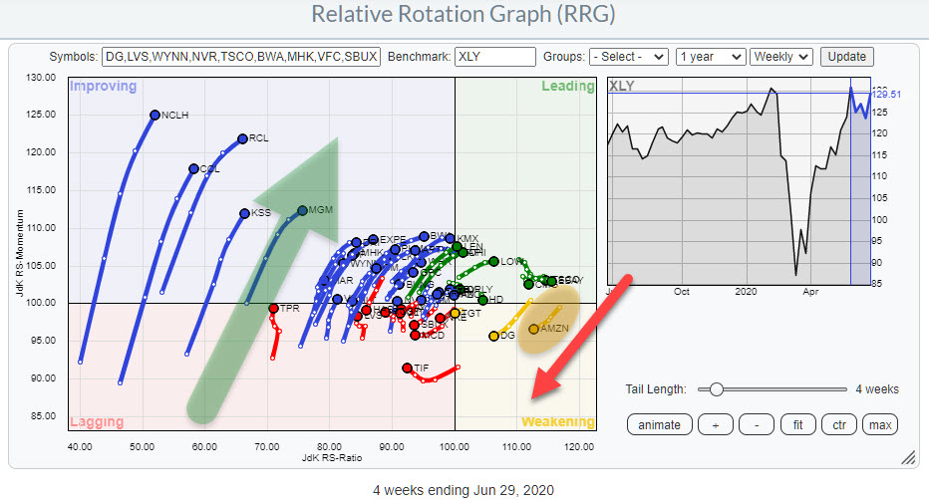The image size is (929, 500).
Task: Adjust the Tail Length slider handle
Action: (x=705, y=389)
